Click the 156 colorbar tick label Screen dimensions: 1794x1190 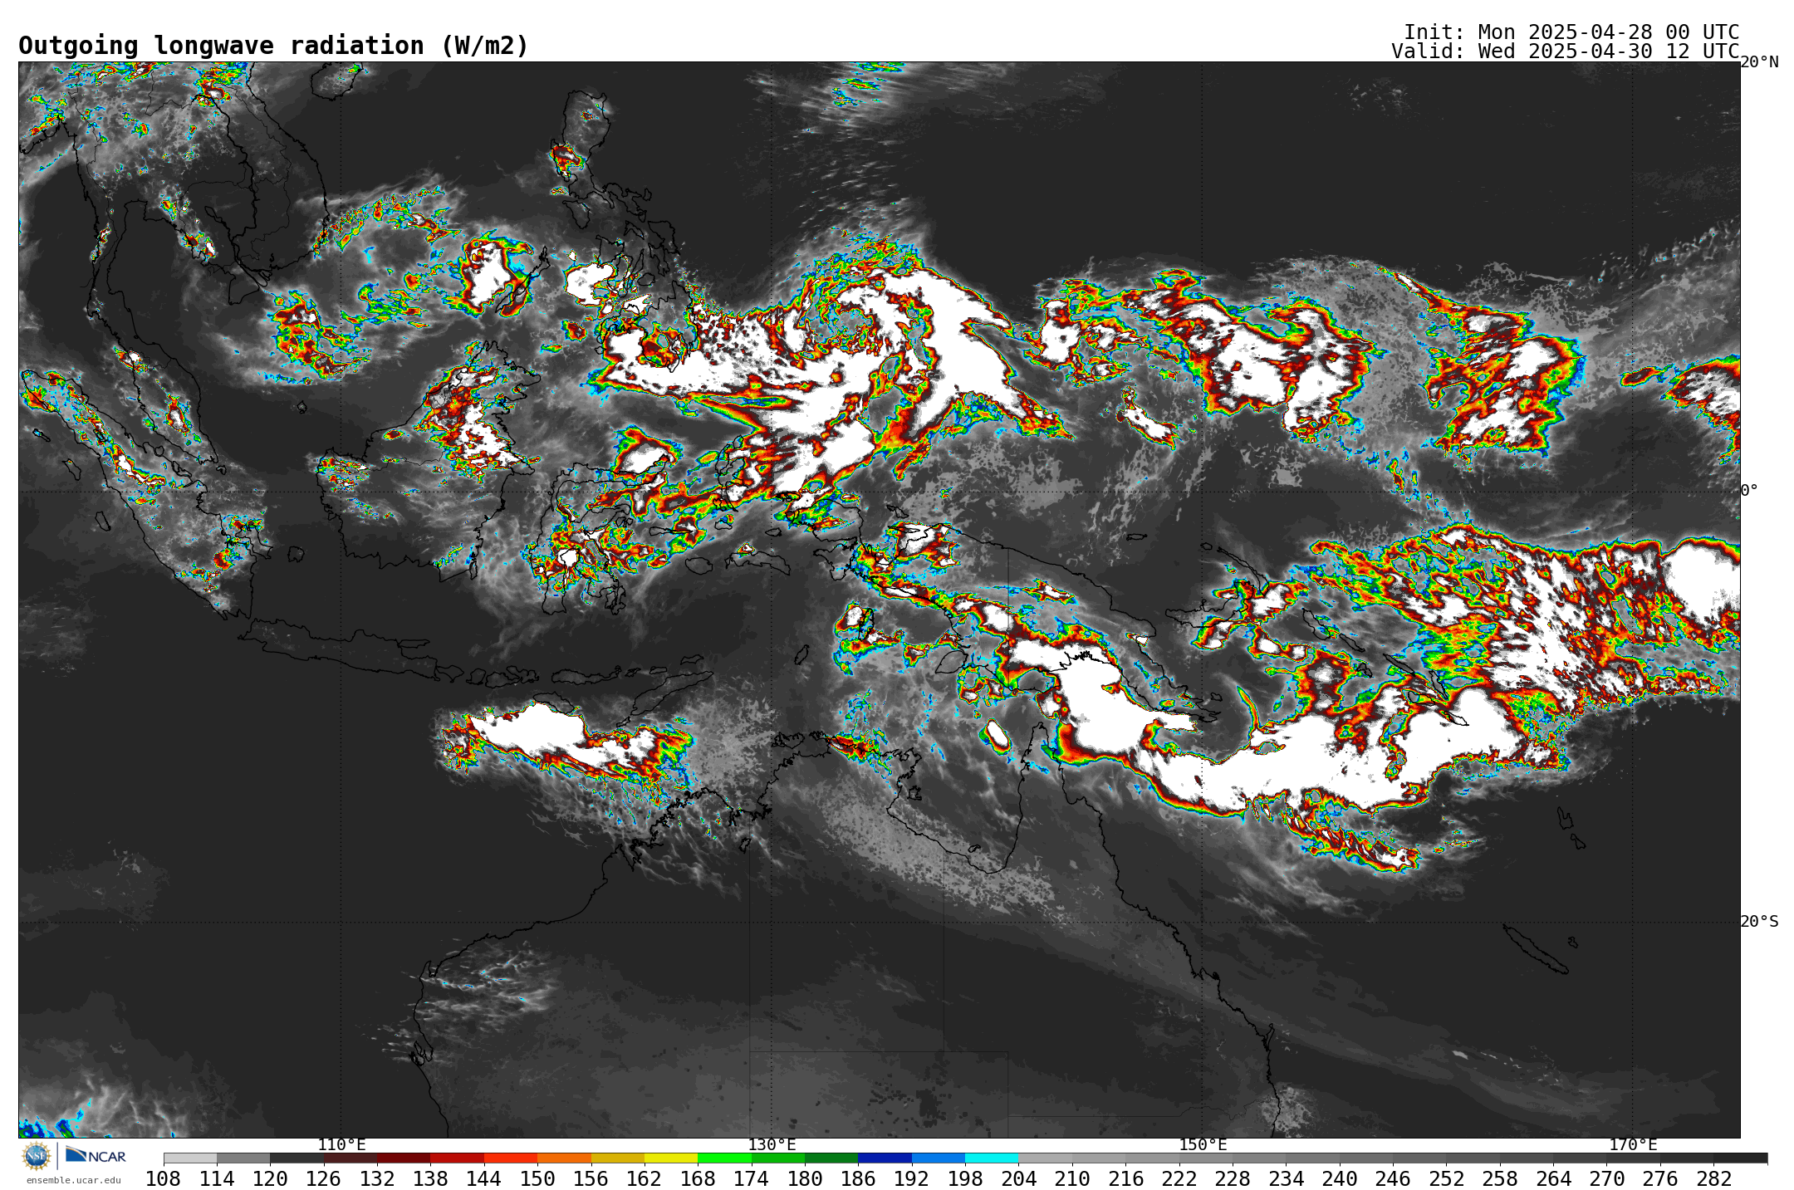(x=591, y=1178)
